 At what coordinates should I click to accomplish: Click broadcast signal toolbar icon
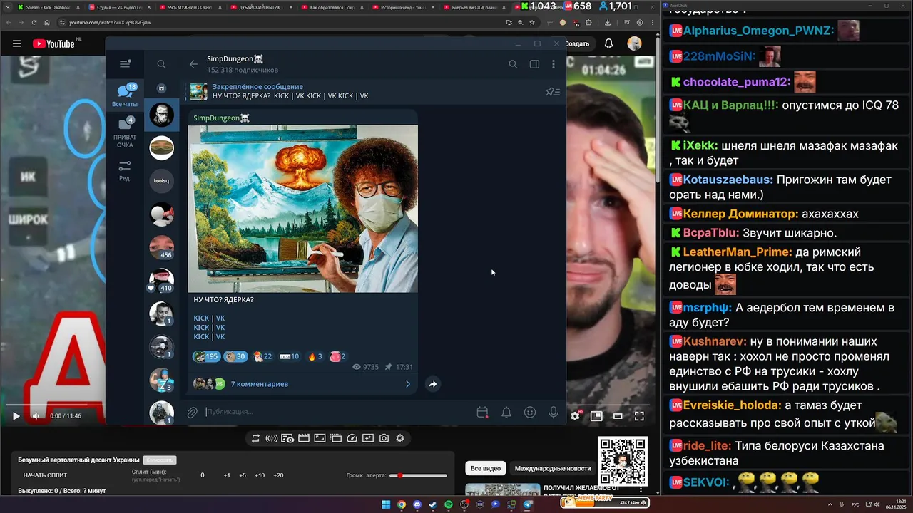[x=271, y=438]
